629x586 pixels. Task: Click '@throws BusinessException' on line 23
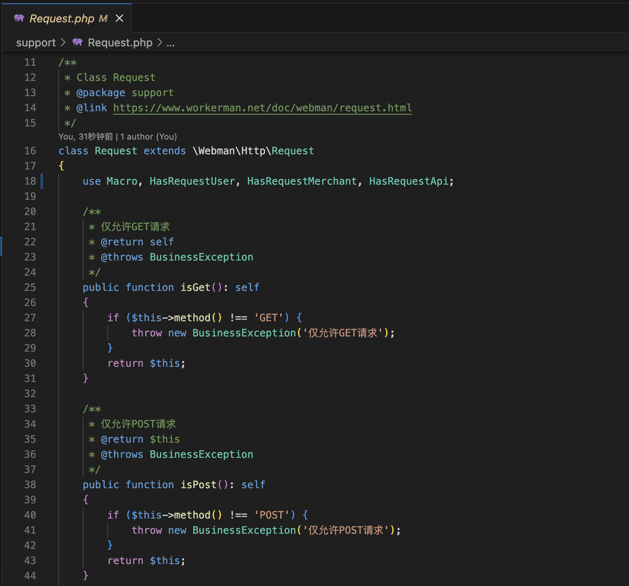(177, 257)
